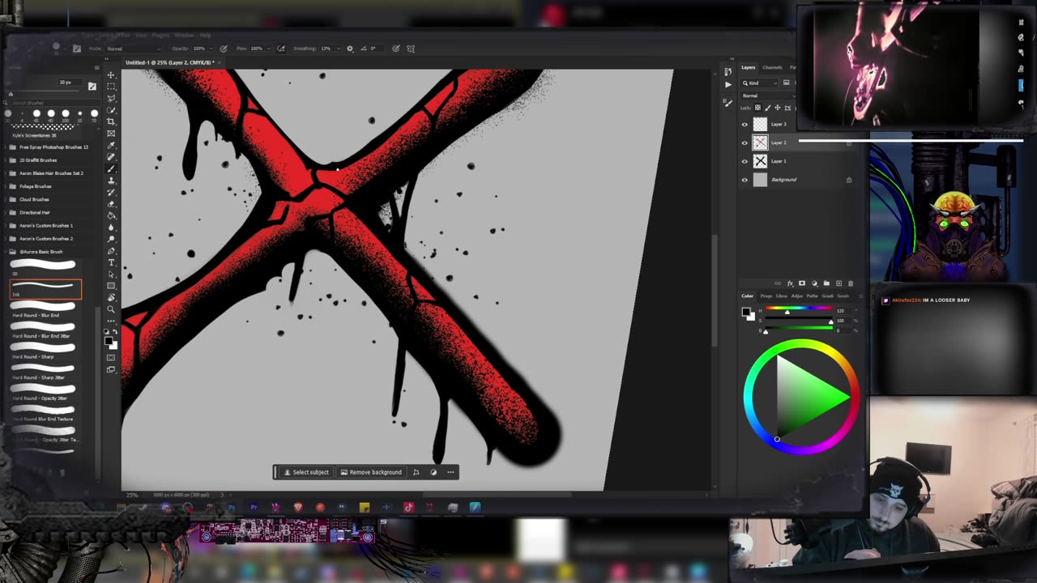Select the Frame tool

click(x=112, y=134)
